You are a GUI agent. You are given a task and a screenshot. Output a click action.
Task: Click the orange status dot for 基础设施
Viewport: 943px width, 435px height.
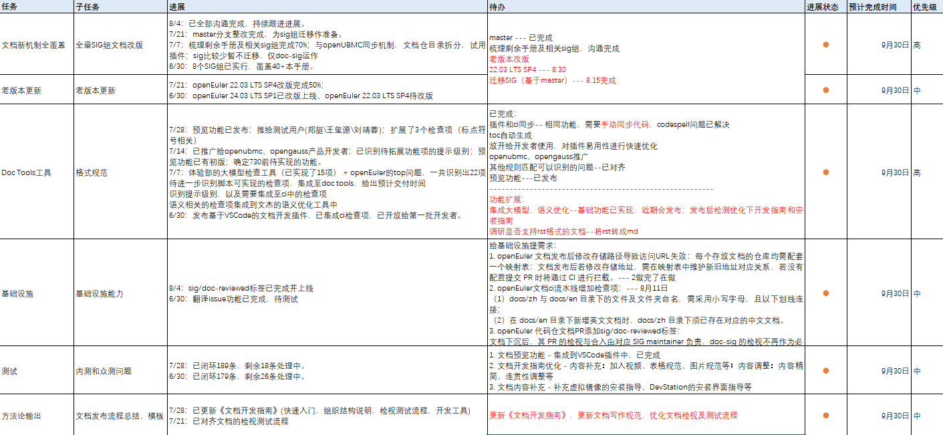[825, 293]
